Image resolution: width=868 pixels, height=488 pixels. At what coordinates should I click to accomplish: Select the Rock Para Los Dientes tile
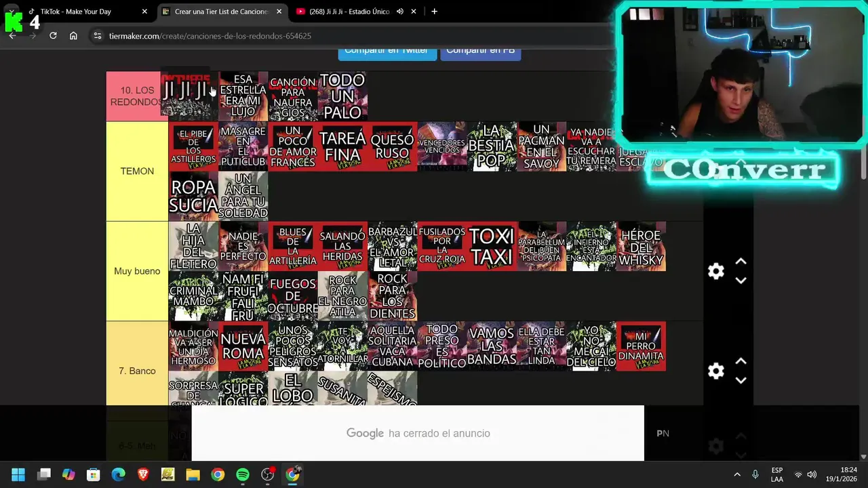pyautogui.click(x=392, y=296)
